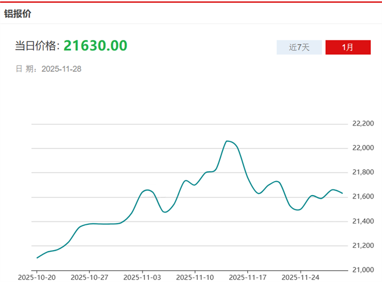Screen dimensions: 382x282
Task: Click the 22,200 y-axis label
Action: point(362,123)
